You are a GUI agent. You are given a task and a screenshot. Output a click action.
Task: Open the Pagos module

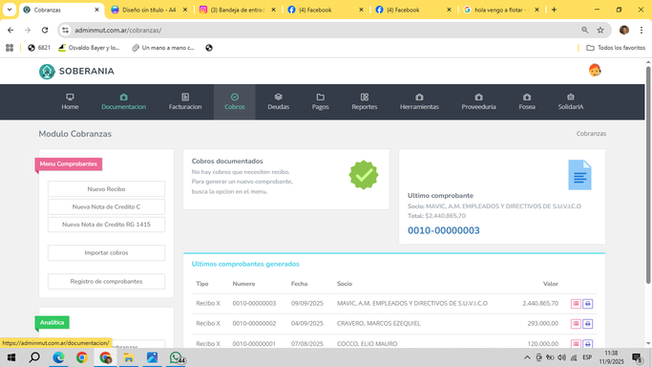point(320,102)
